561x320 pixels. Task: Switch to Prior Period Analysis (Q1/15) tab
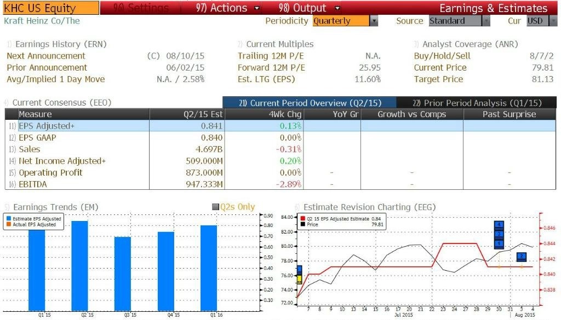point(477,103)
